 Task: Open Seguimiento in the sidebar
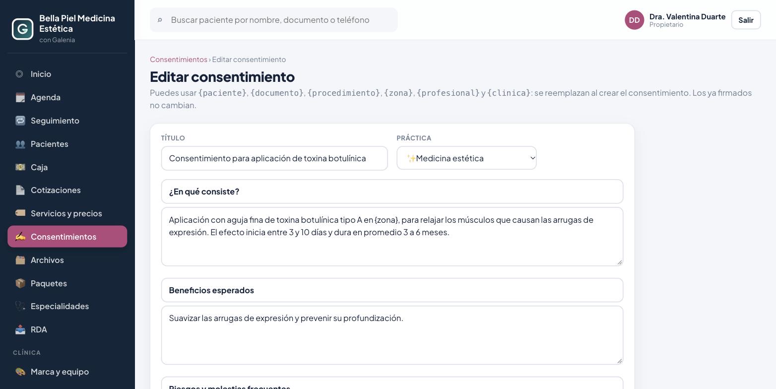67,121
